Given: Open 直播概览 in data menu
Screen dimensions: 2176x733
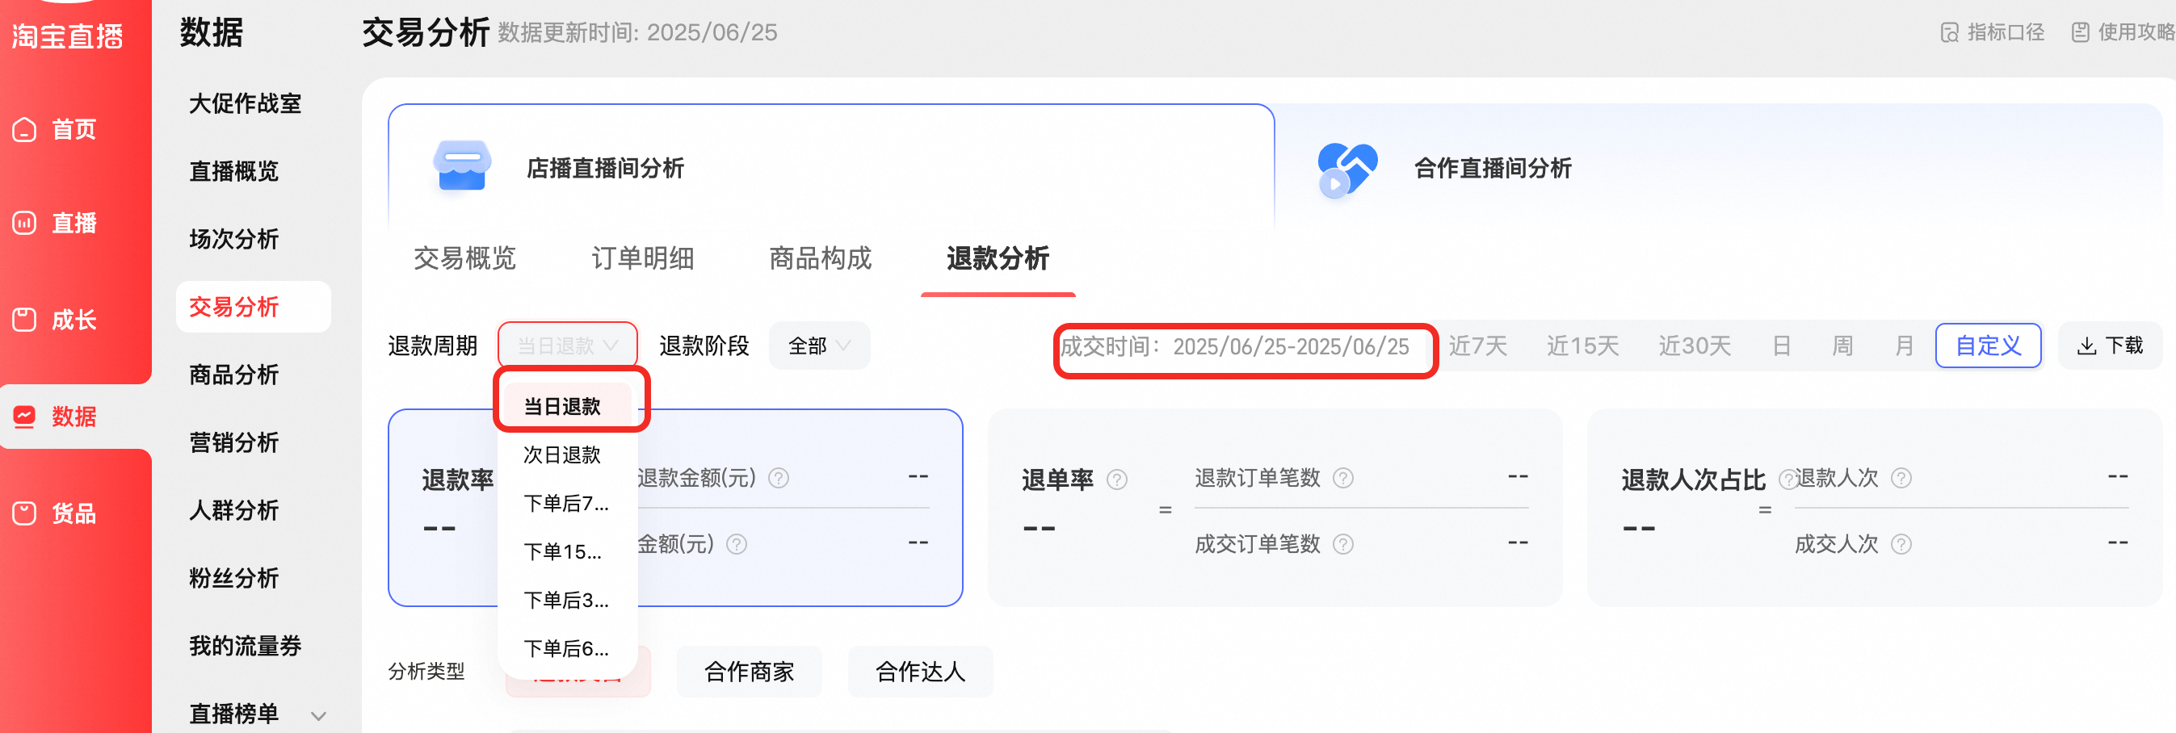Looking at the screenshot, I should [x=234, y=171].
